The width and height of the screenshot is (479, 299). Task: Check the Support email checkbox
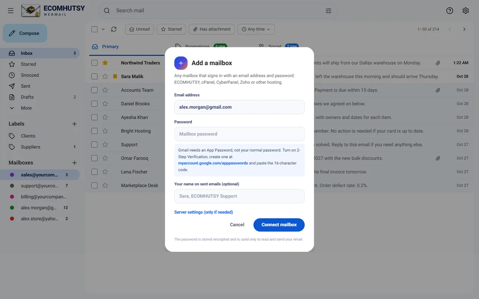(x=94, y=145)
